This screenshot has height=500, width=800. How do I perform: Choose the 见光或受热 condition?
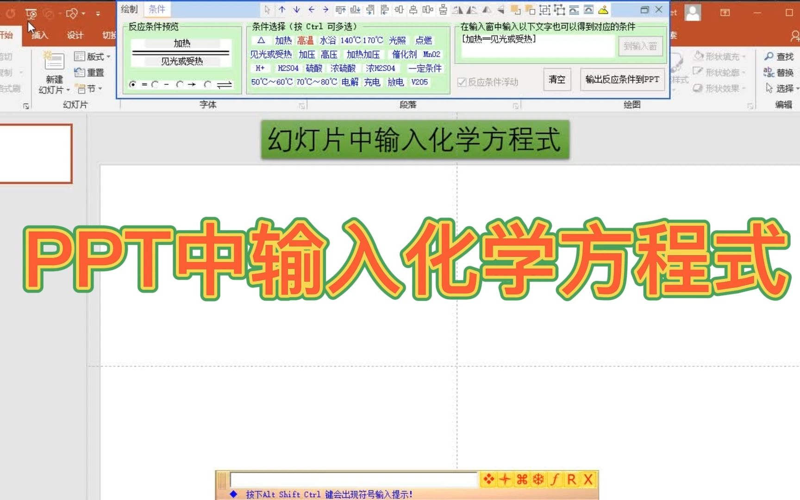point(271,54)
